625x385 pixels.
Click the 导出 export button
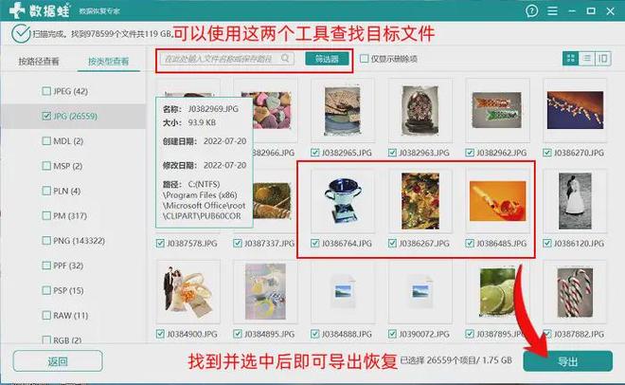pos(567,361)
